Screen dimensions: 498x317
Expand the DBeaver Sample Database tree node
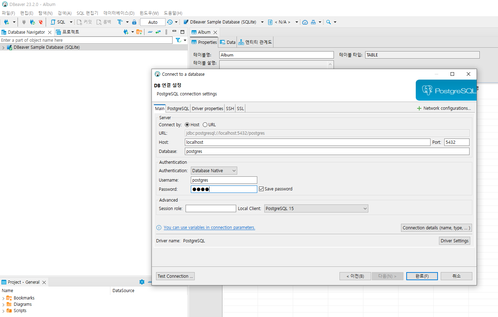pyautogui.click(x=4, y=47)
